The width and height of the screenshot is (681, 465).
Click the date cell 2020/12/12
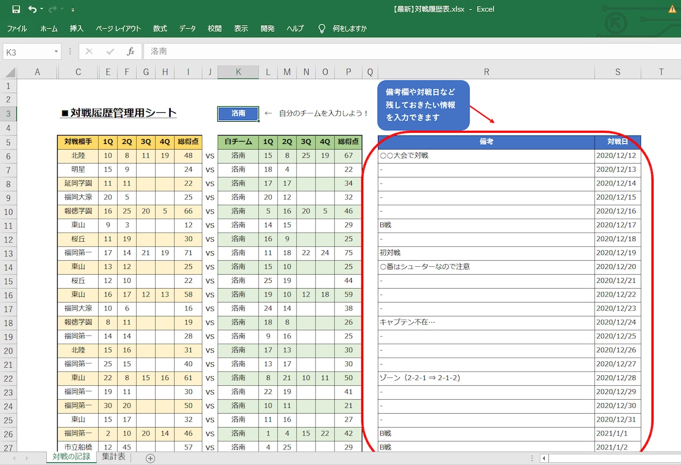click(618, 156)
